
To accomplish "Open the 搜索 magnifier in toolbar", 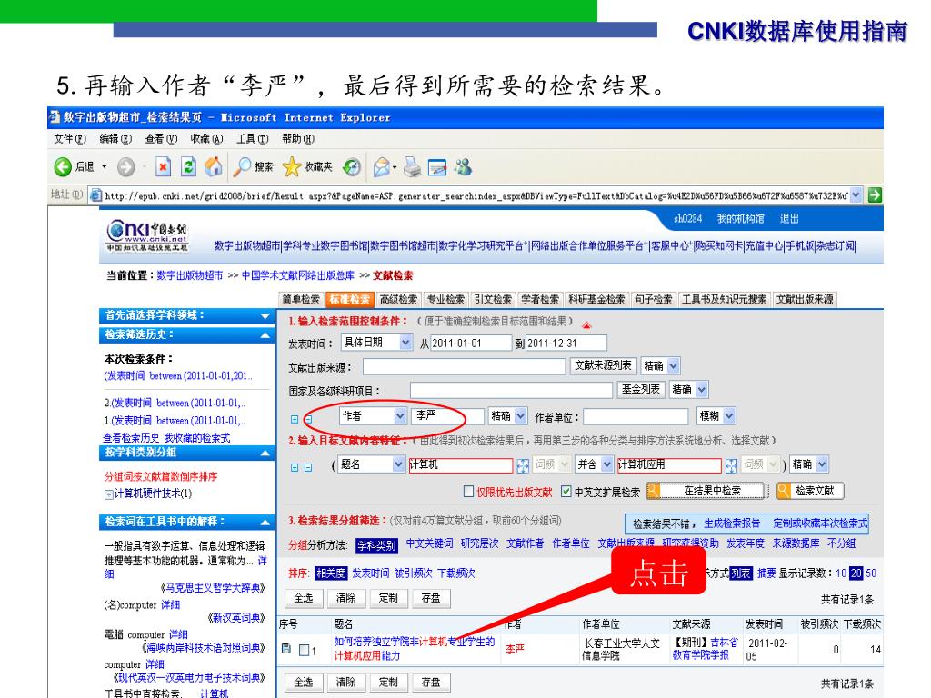I will point(242,167).
